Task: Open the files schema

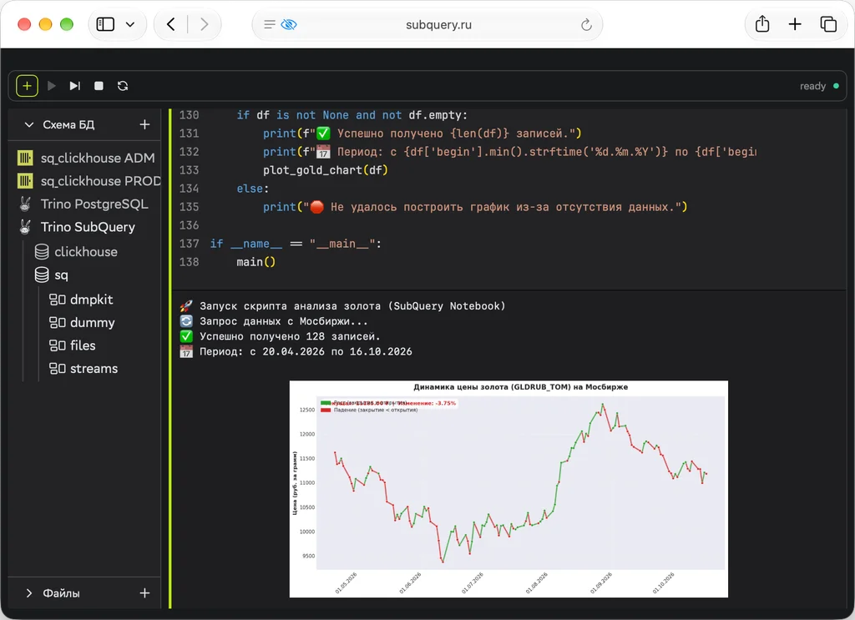Action: (83, 345)
